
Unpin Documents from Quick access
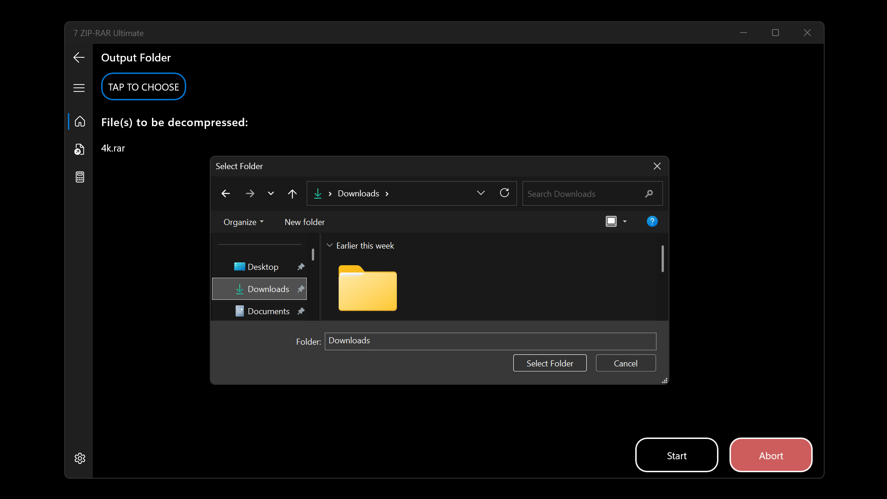point(300,311)
